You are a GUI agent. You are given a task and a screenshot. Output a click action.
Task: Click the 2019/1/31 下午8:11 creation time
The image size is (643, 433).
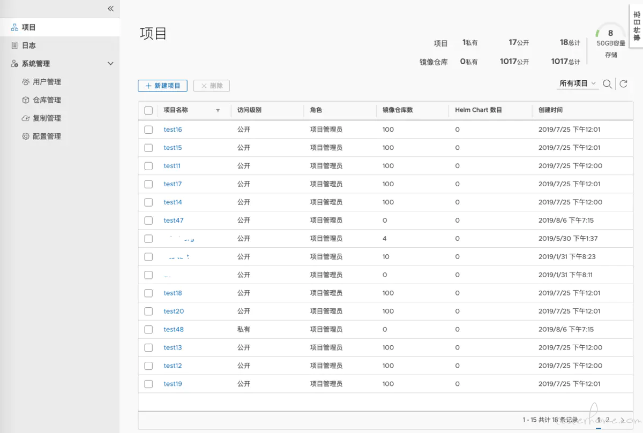pyautogui.click(x=565, y=275)
